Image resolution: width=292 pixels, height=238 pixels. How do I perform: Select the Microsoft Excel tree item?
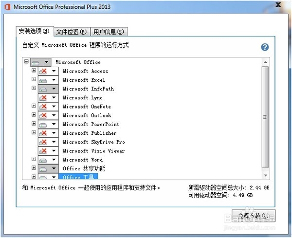(x=84, y=80)
